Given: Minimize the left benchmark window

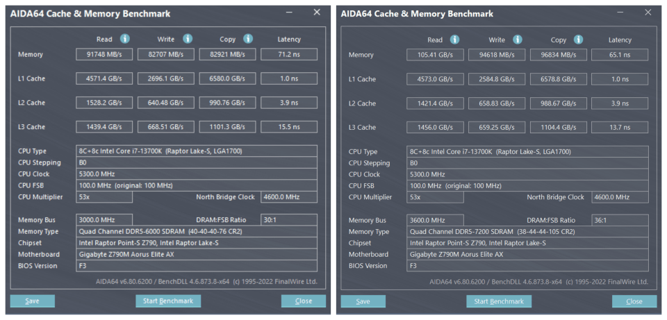Looking at the screenshot, I should (x=289, y=12).
